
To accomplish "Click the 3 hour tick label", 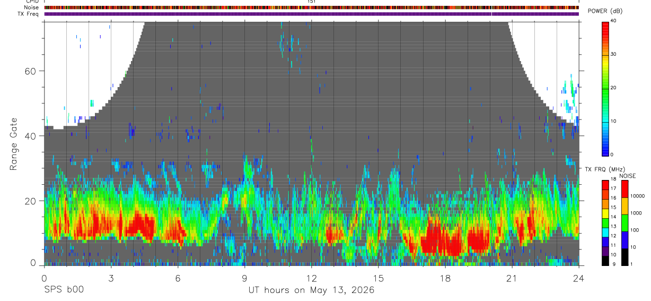I will [x=111, y=278].
